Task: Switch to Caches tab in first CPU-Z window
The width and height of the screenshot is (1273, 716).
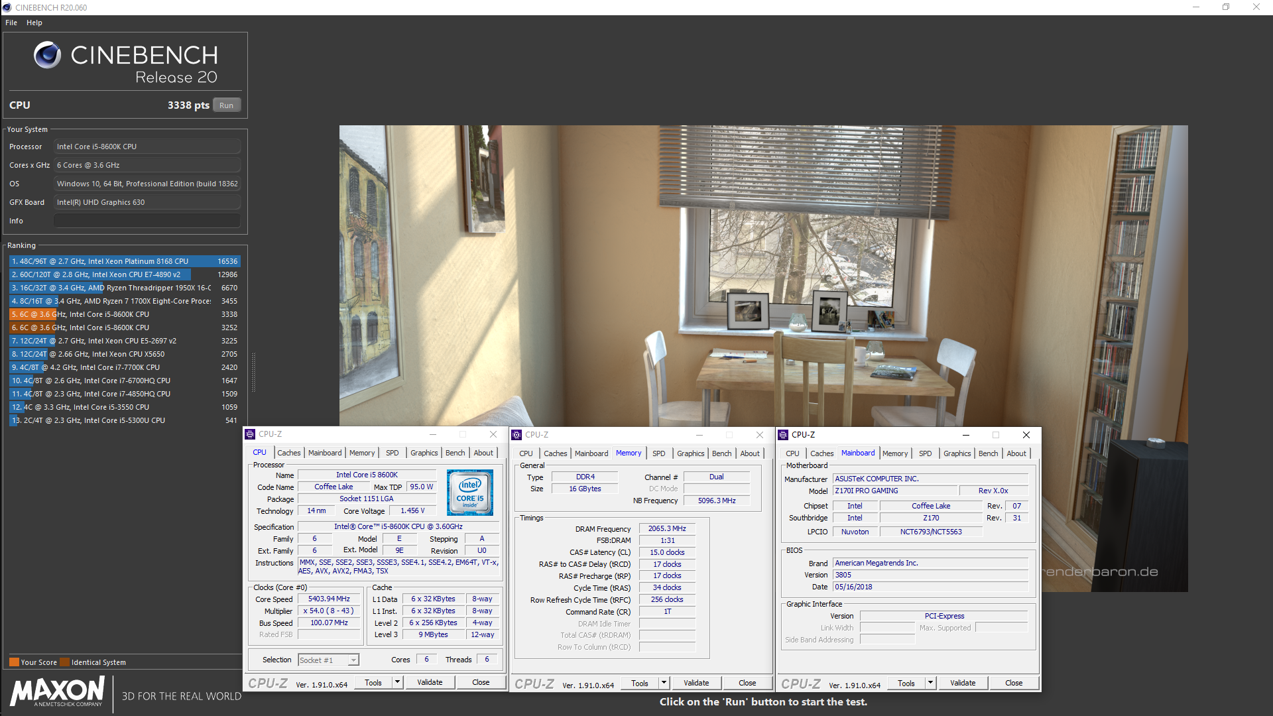Action: tap(288, 453)
